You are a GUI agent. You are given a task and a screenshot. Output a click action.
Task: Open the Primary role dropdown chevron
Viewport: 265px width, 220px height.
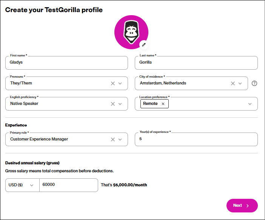pos(120,139)
